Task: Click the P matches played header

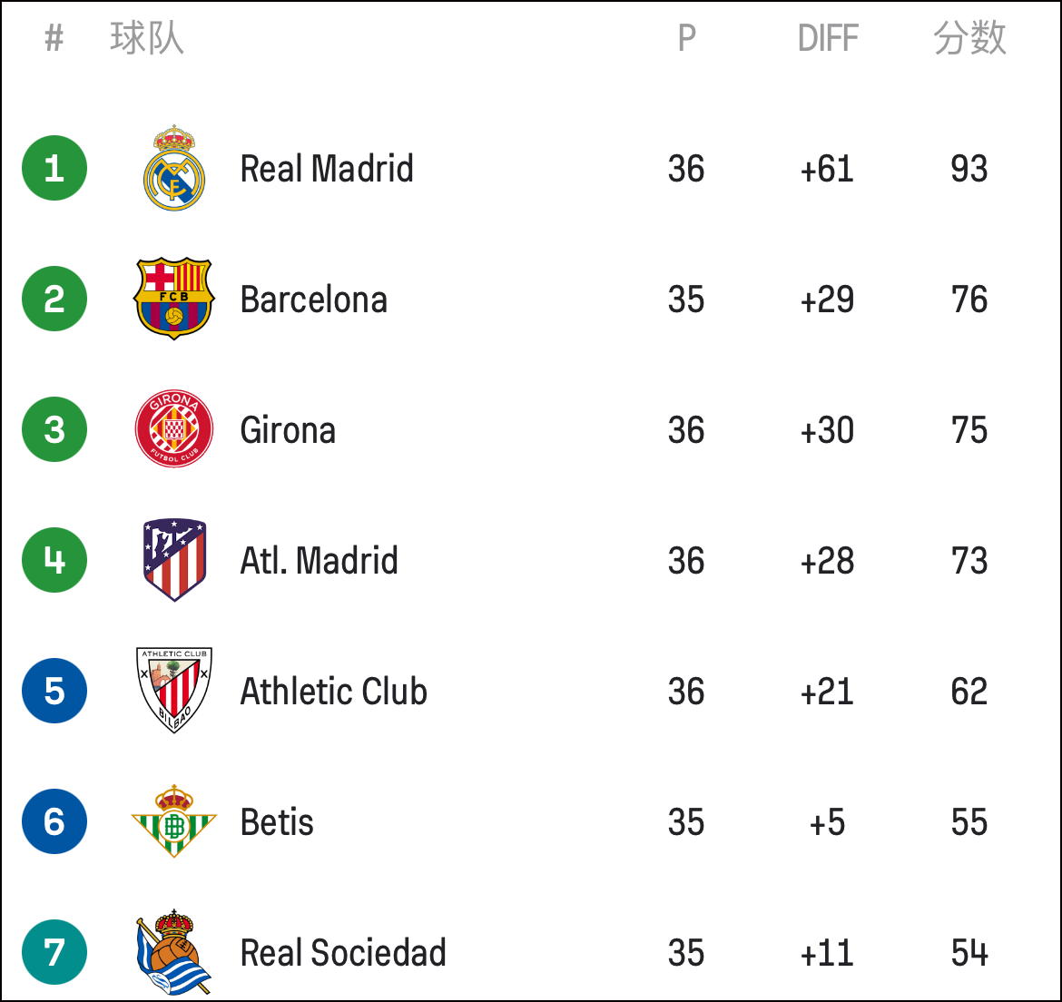Action: (x=687, y=38)
